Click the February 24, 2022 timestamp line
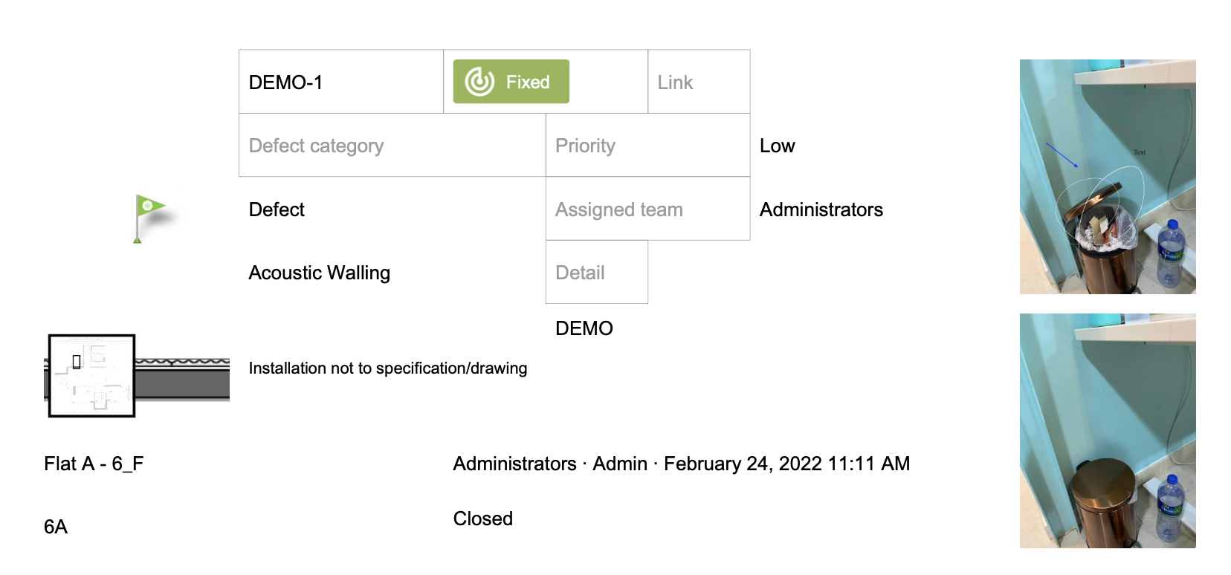 coord(682,464)
